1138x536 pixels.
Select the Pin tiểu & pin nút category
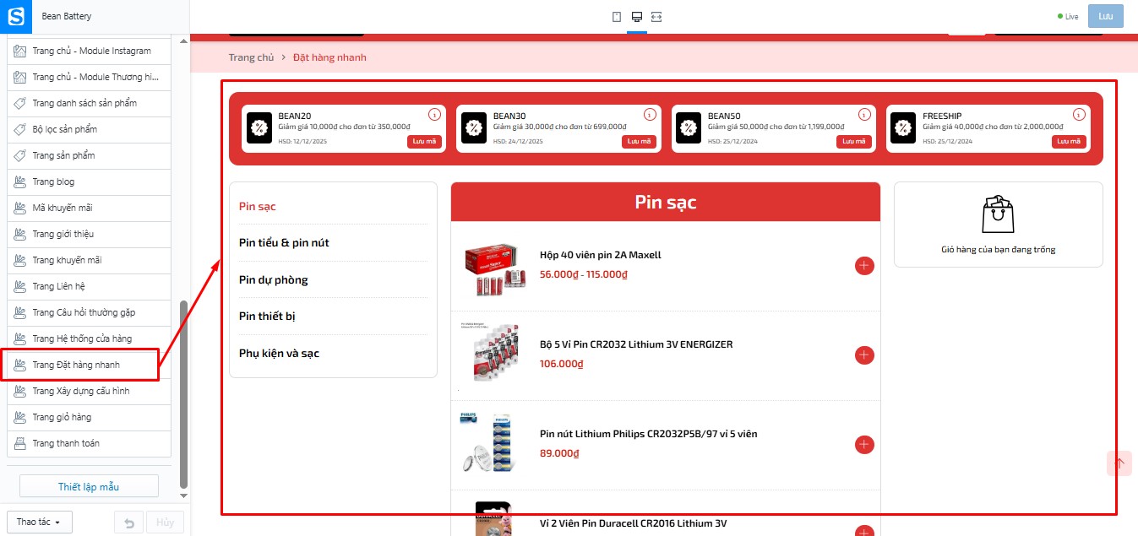284,243
